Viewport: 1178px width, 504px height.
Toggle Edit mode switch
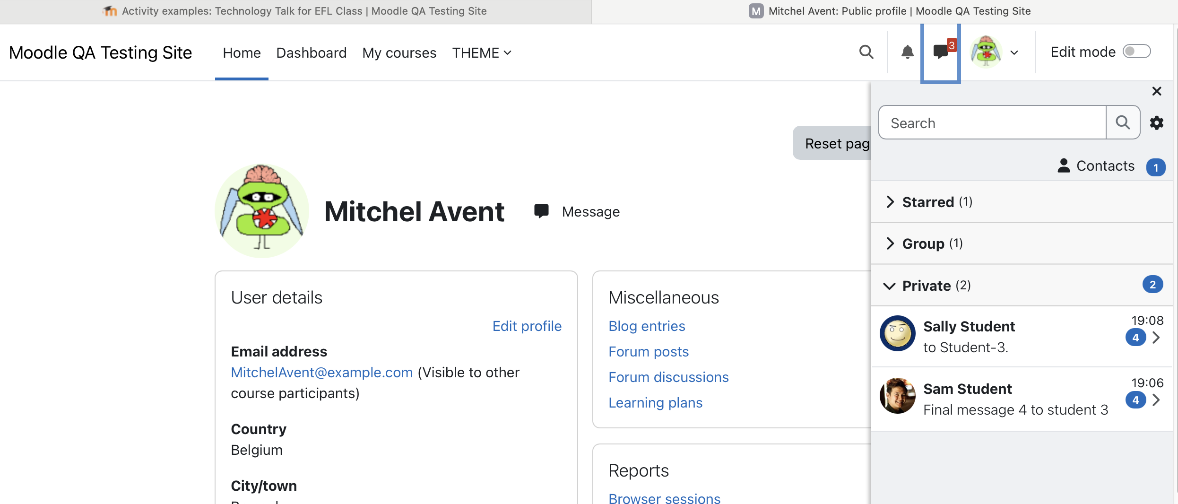(1136, 51)
